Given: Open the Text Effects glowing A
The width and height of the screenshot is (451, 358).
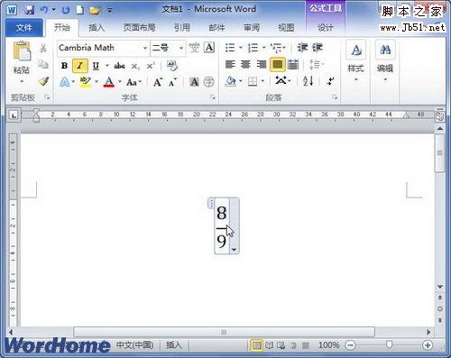Looking at the screenshot, I should [x=64, y=82].
